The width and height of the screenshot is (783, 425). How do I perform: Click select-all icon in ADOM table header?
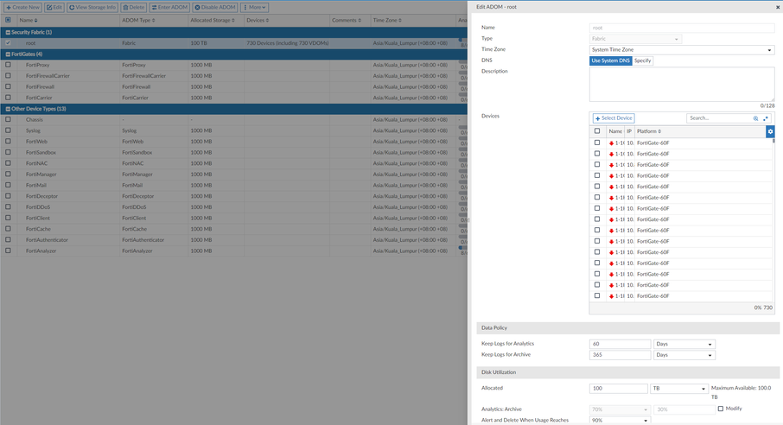(8, 20)
